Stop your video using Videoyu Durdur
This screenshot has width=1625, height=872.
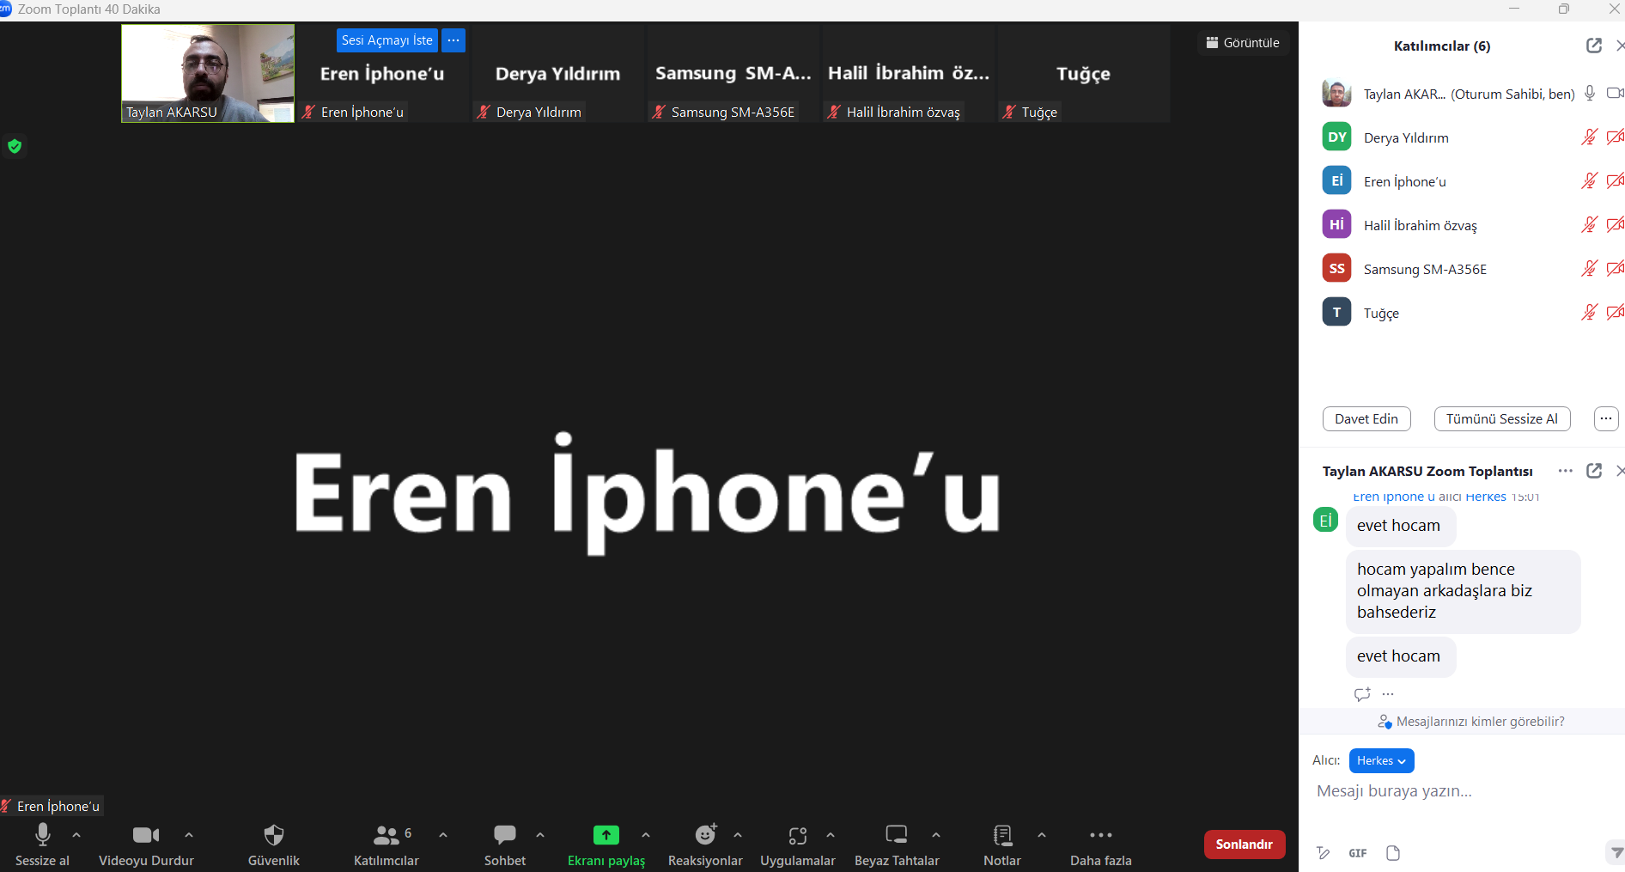(145, 844)
